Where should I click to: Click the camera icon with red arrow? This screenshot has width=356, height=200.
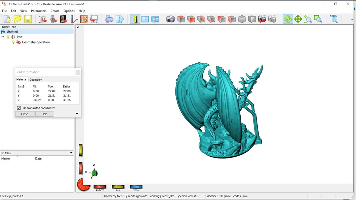click(x=262, y=19)
